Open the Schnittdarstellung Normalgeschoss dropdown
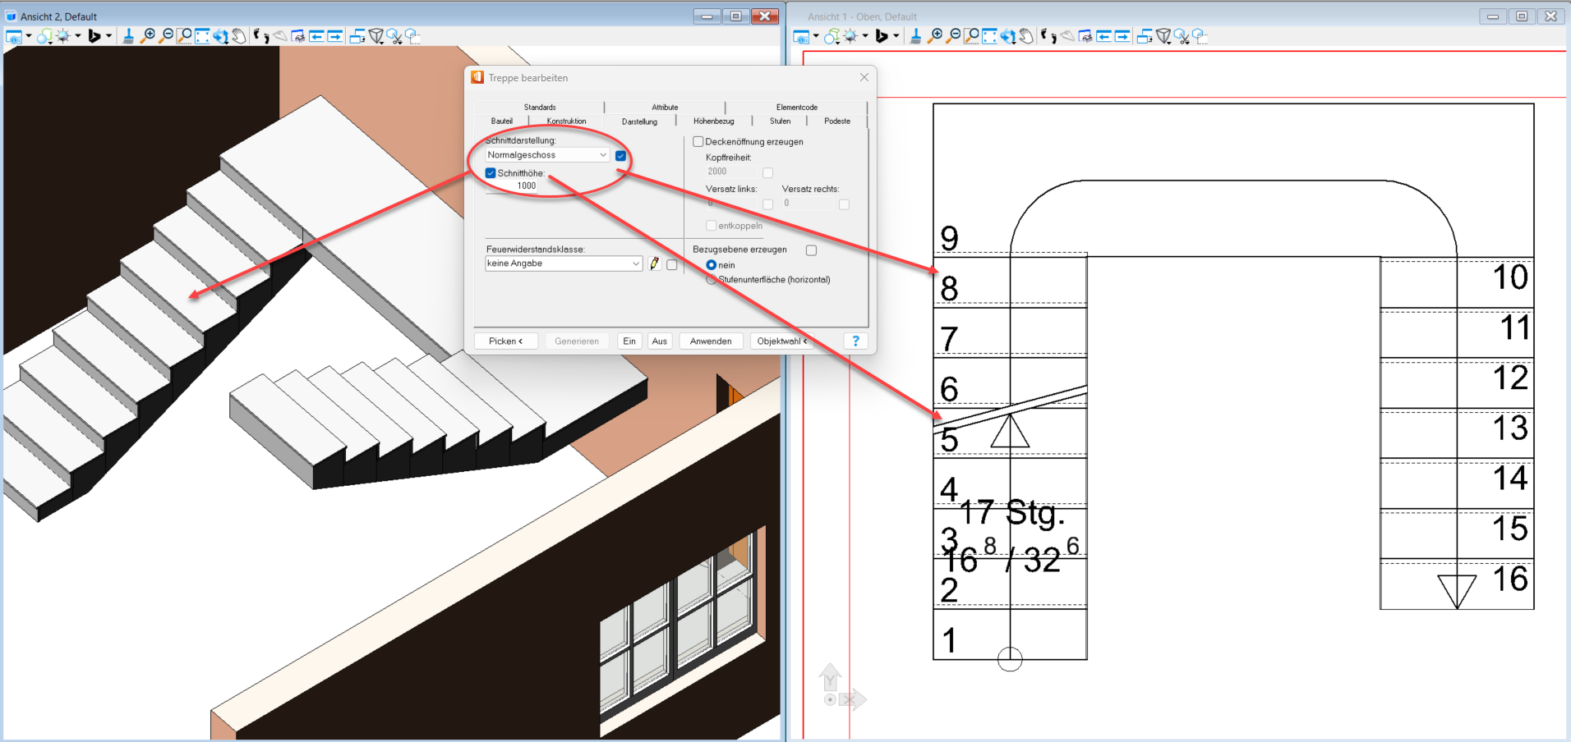 tap(603, 155)
